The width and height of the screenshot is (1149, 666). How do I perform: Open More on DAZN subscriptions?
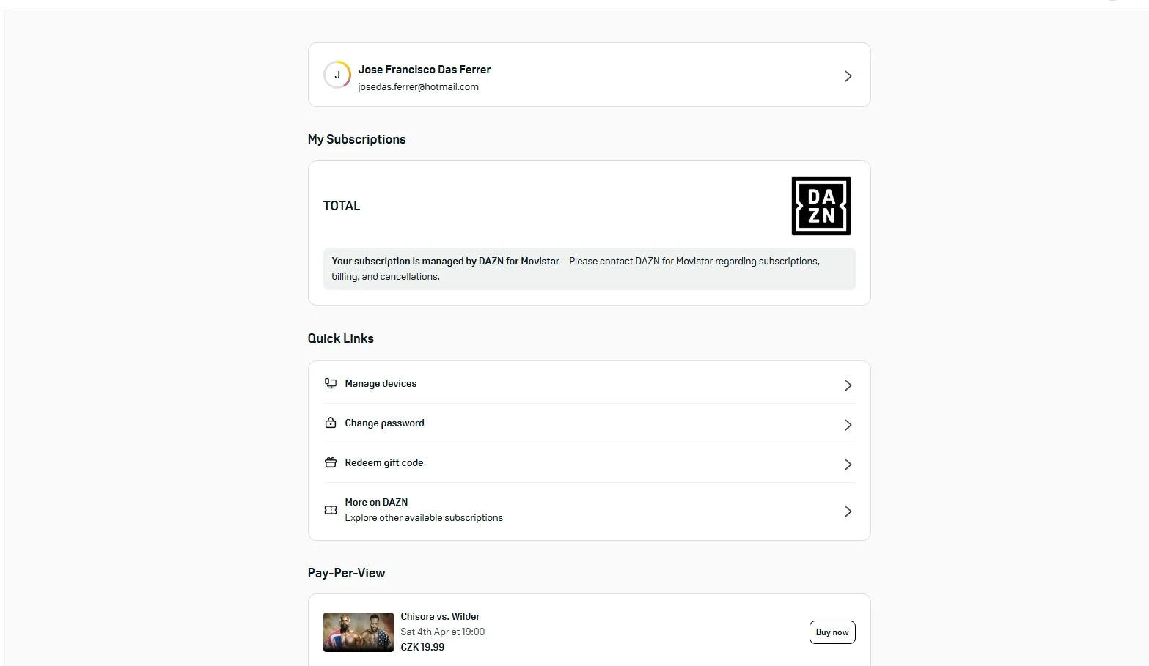coord(590,510)
